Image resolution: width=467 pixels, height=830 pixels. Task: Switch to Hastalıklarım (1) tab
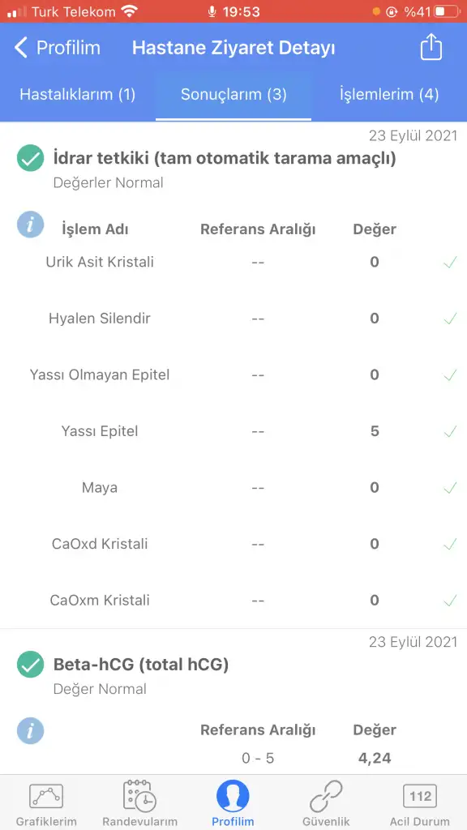pyautogui.click(x=78, y=94)
